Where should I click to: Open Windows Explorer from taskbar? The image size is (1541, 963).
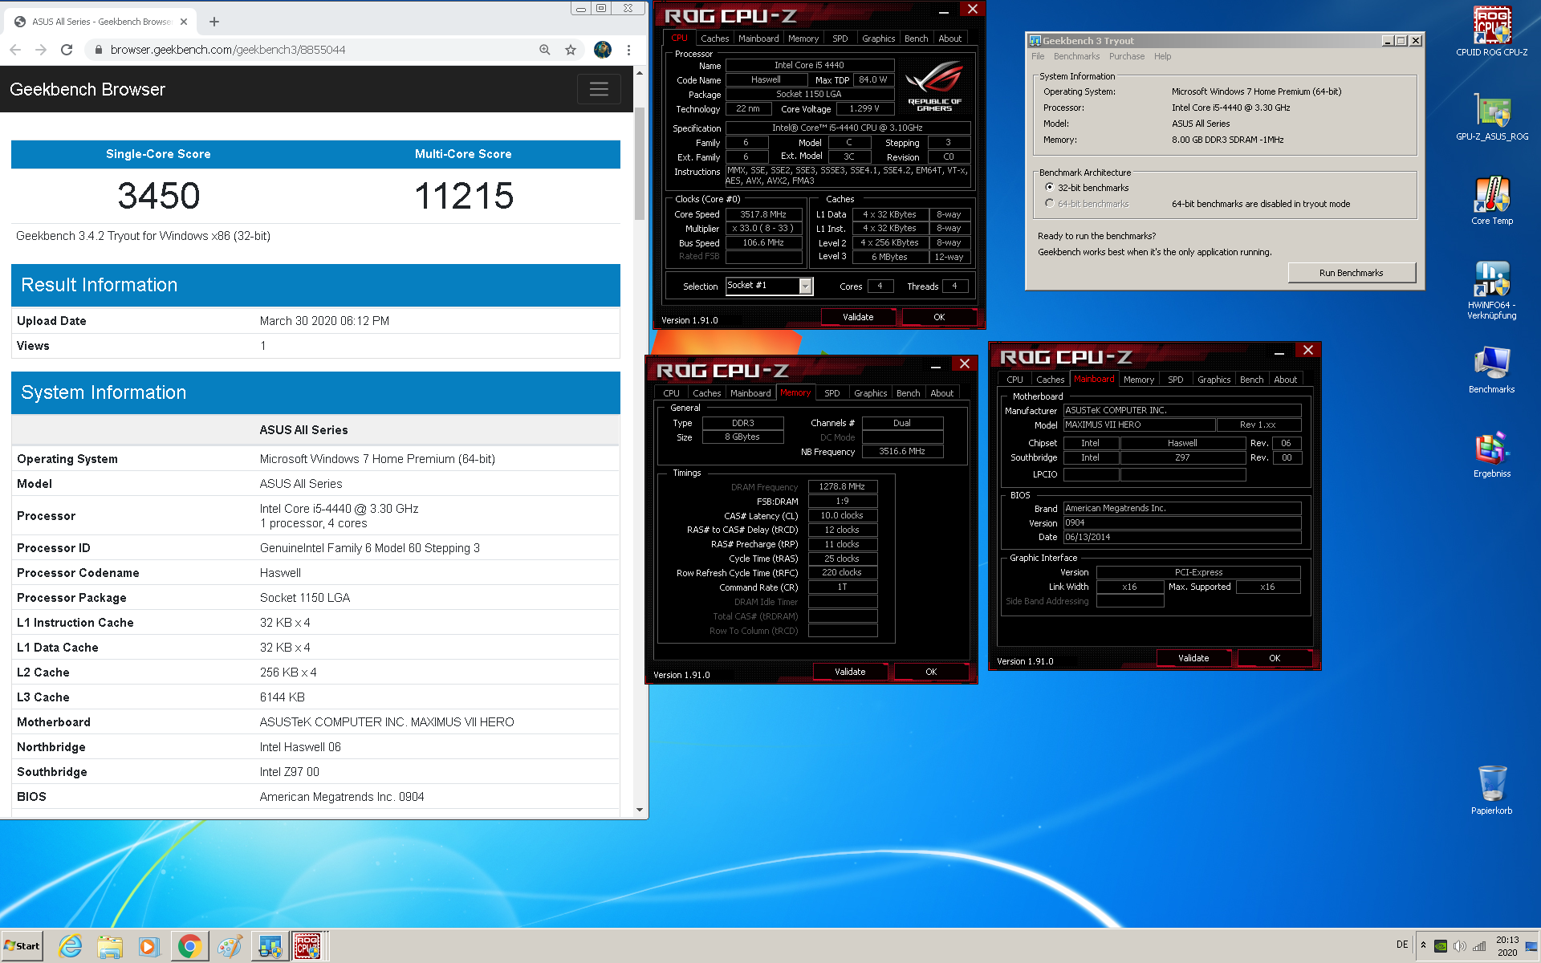[x=110, y=946]
